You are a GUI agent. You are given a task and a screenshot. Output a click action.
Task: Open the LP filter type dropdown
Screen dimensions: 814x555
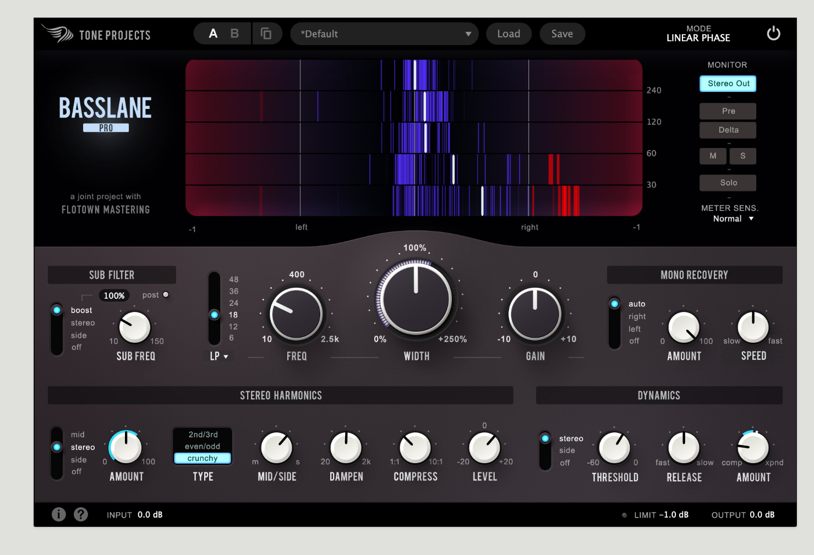pyautogui.click(x=218, y=356)
